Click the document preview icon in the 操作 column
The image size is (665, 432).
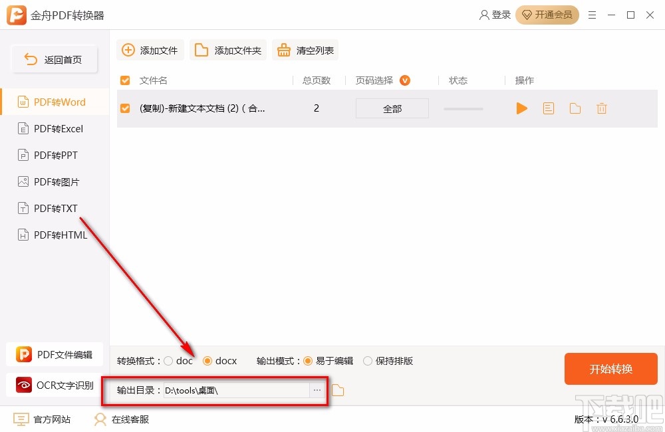[548, 108]
